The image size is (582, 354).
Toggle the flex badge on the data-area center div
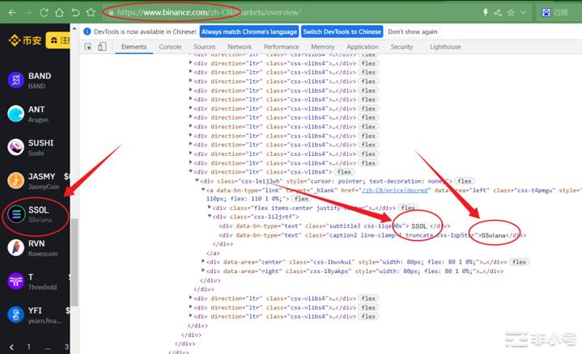(x=519, y=262)
